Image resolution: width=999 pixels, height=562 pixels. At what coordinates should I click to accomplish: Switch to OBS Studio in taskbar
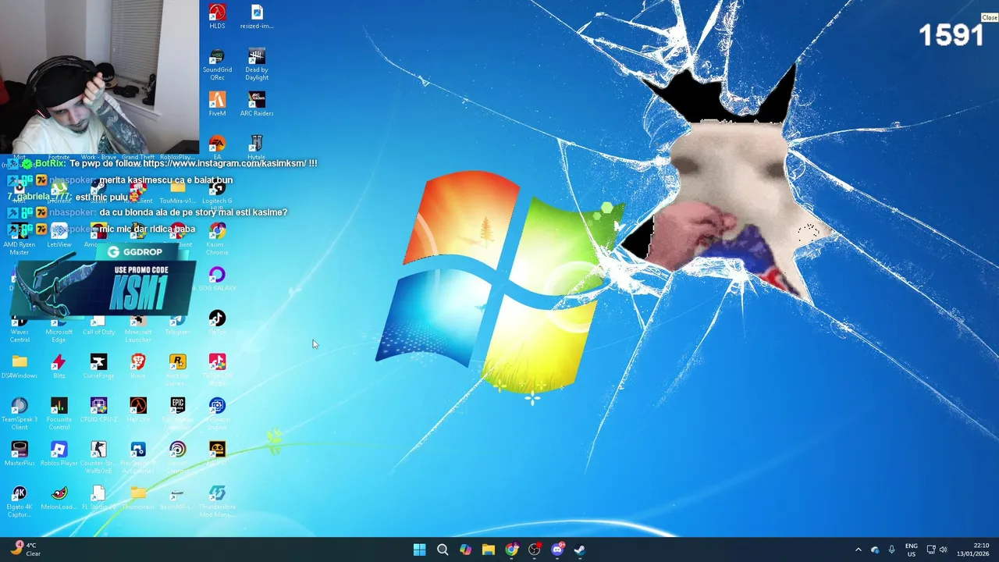535,550
